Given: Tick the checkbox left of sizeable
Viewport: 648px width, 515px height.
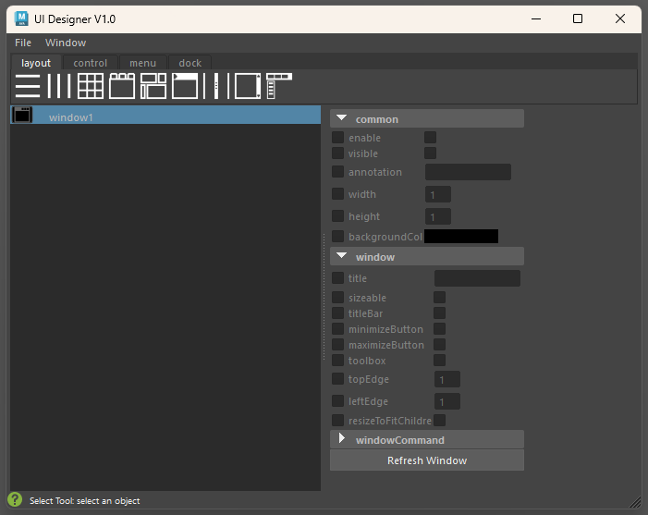Looking at the screenshot, I should (x=338, y=298).
